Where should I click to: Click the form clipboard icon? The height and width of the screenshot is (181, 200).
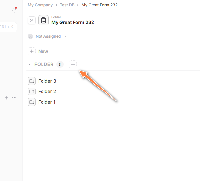tap(43, 20)
